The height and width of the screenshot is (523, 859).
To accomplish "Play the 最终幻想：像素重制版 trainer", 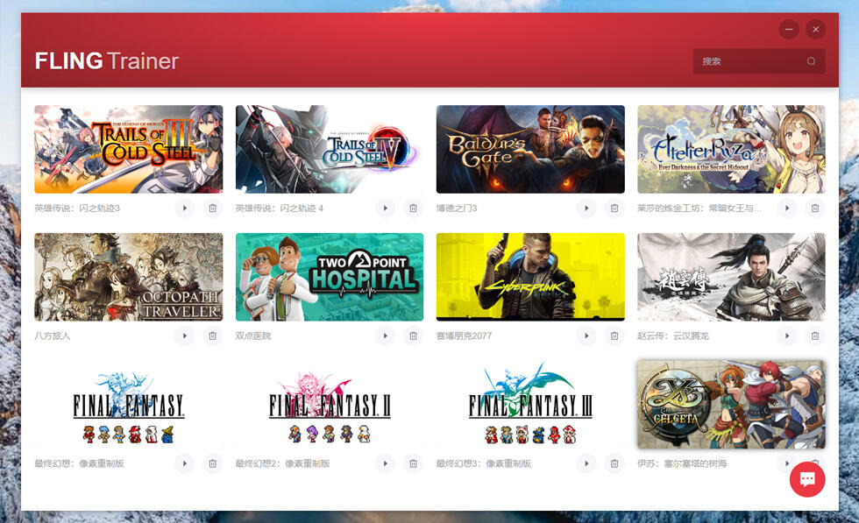I will [184, 463].
